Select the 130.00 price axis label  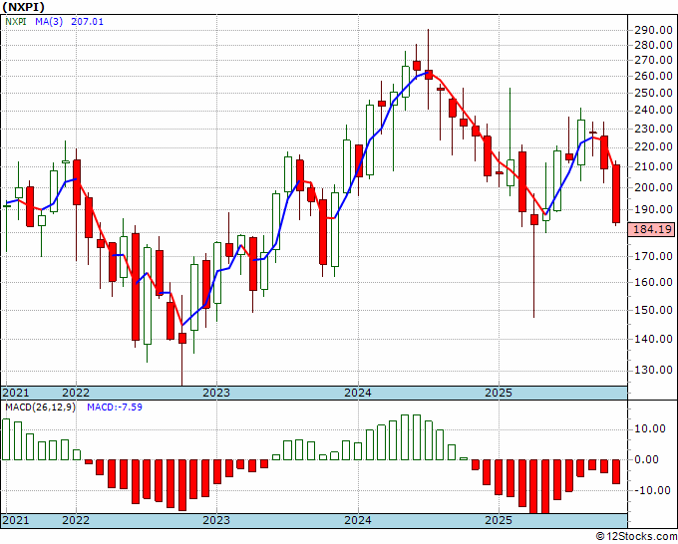[653, 370]
